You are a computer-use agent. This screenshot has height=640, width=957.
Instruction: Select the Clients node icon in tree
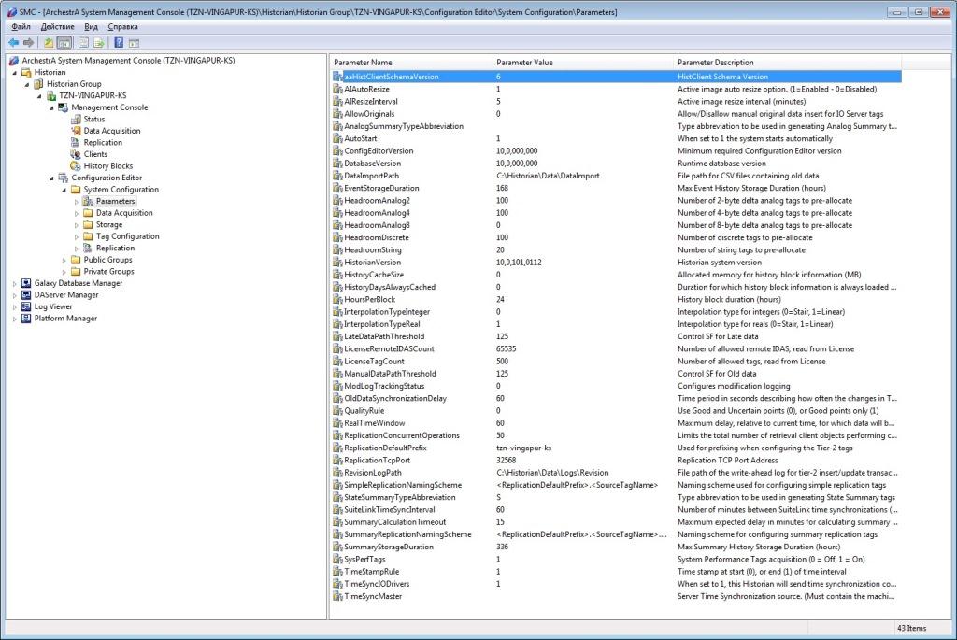pos(76,154)
